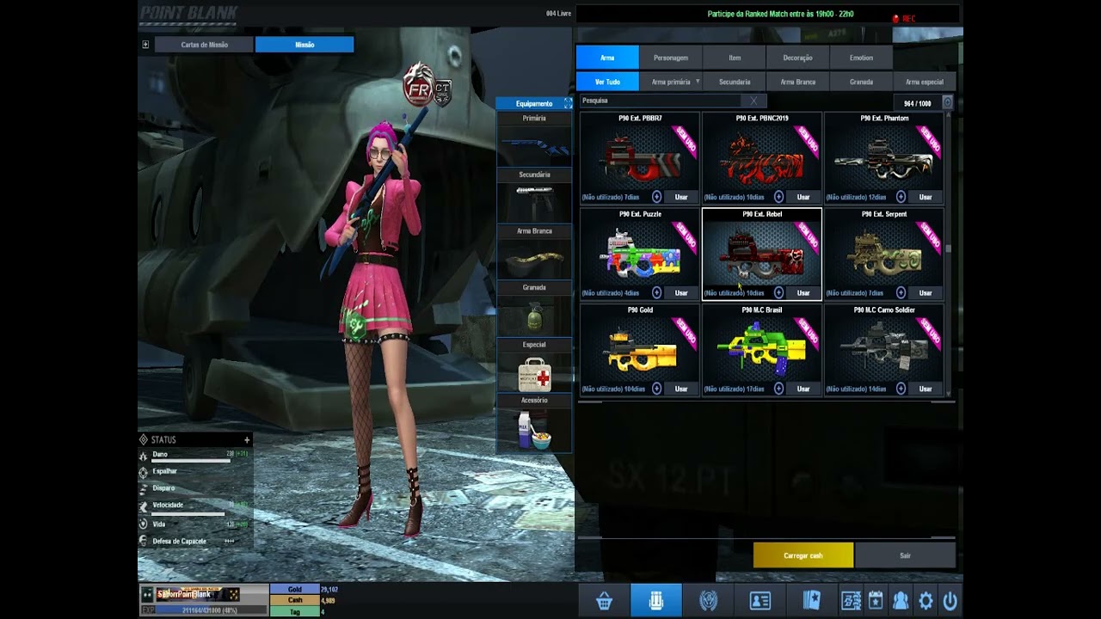Open the Cartas de Missão tab
The height and width of the screenshot is (619, 1101).
204,45
